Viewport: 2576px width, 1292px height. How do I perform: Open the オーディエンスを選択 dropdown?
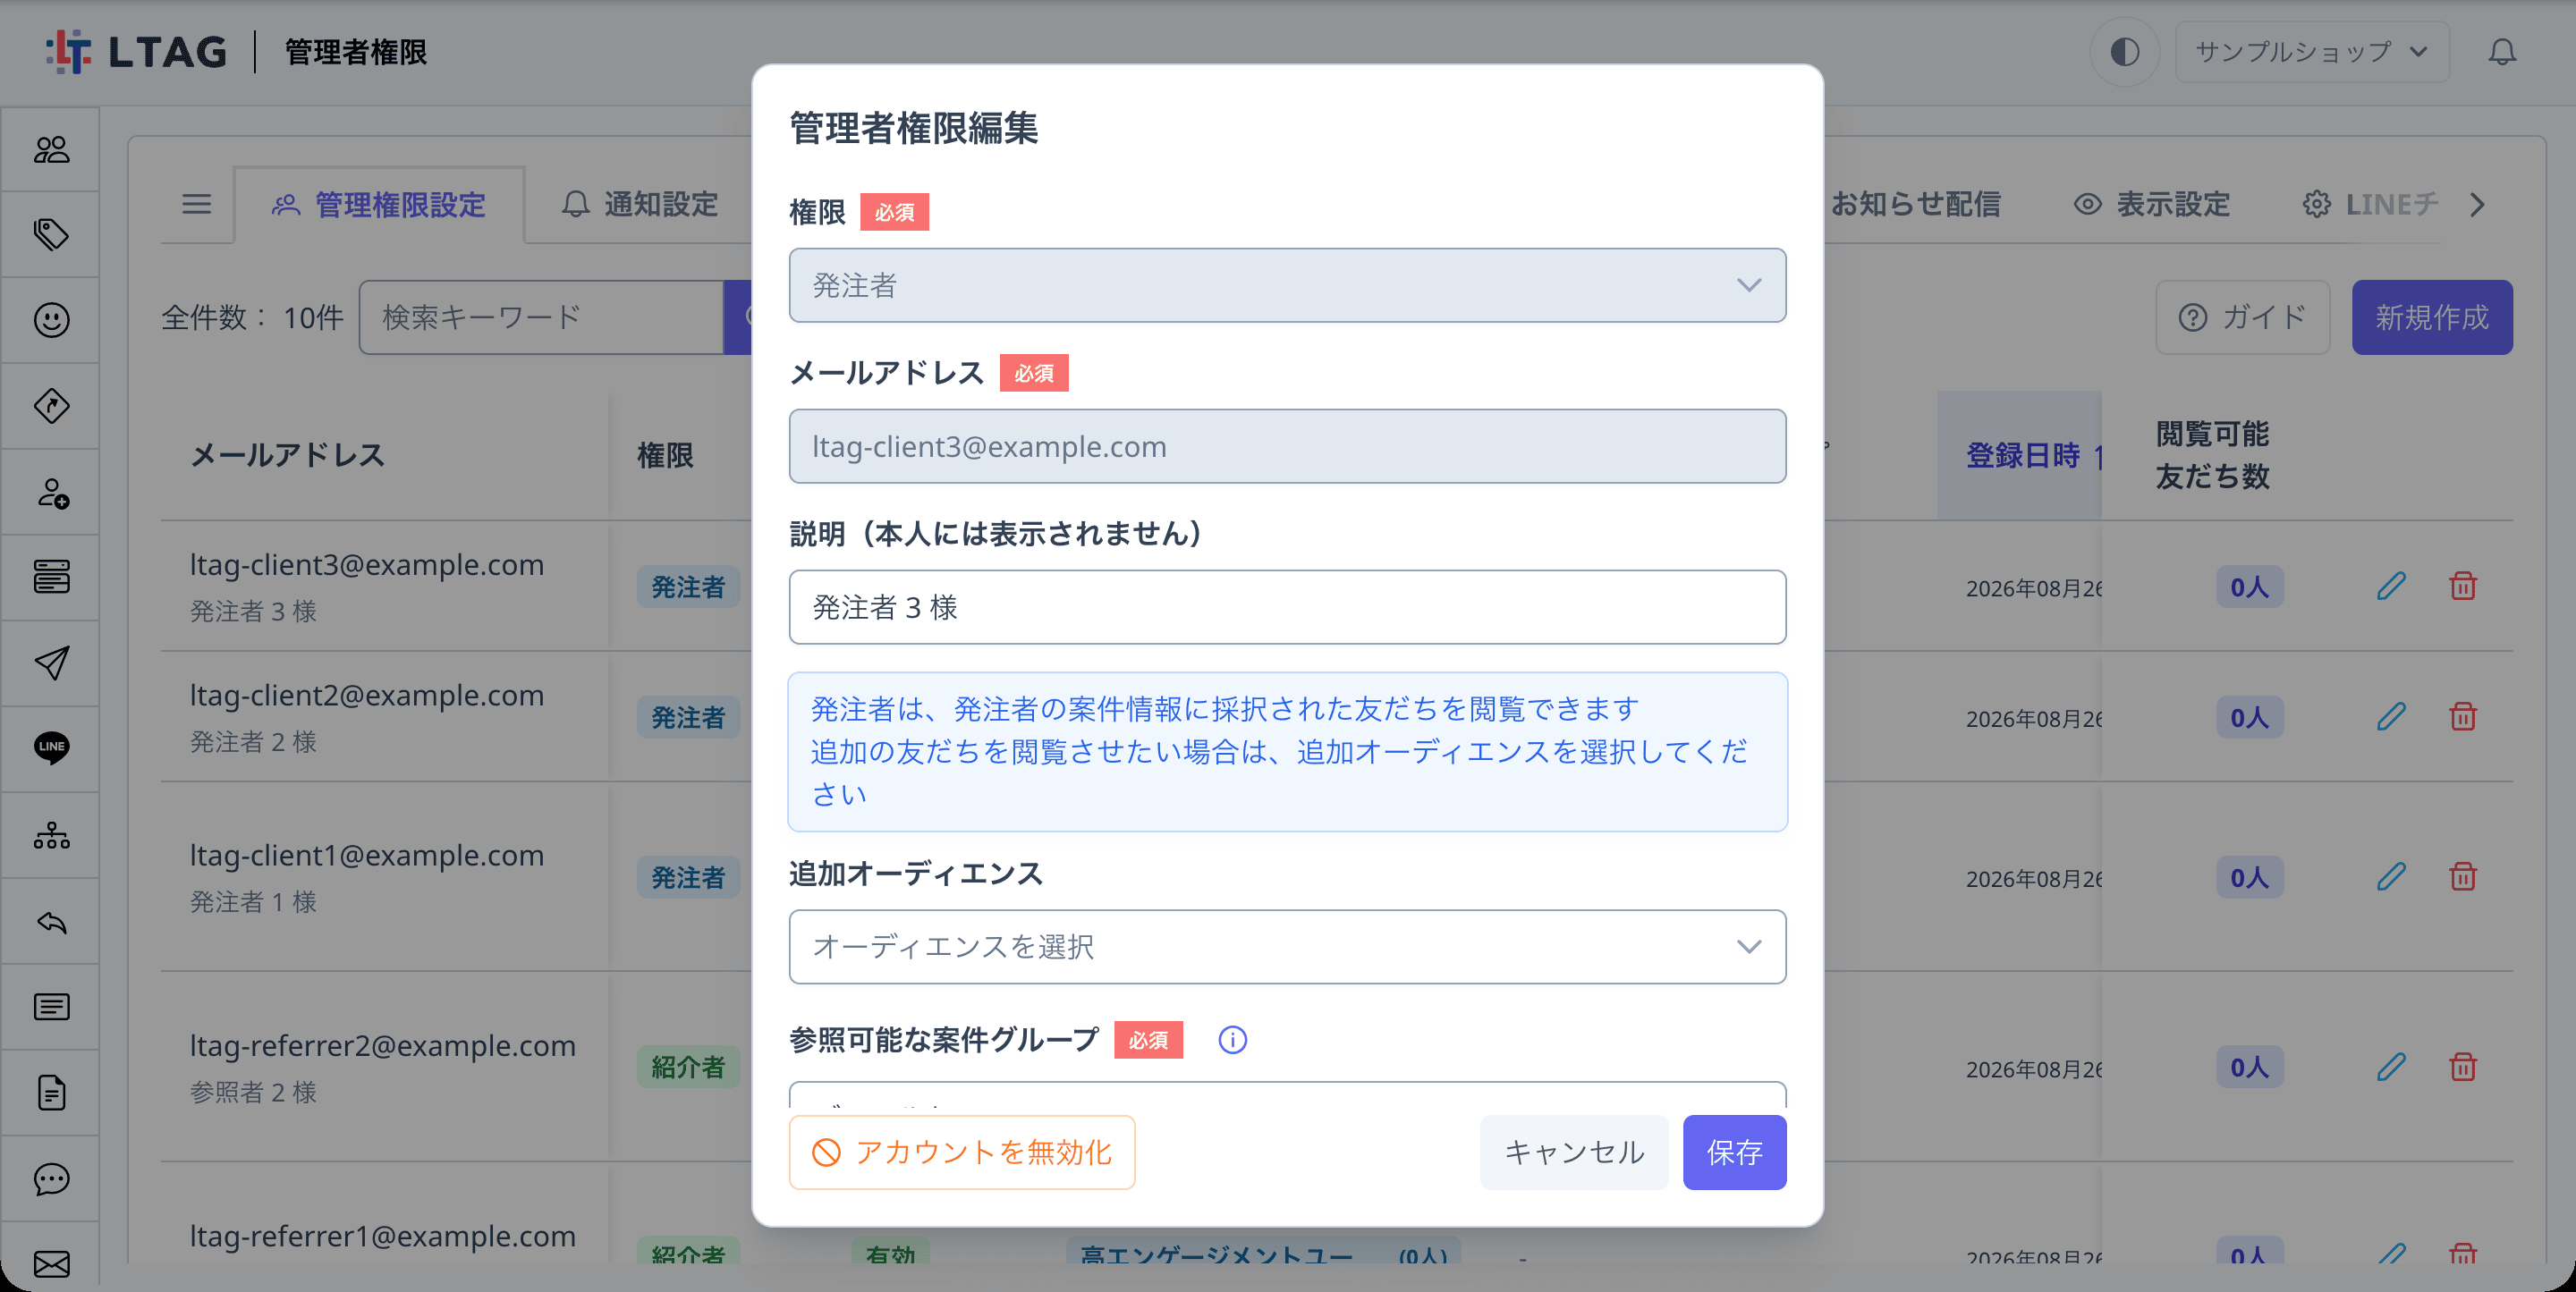[x=1287, y=947]
